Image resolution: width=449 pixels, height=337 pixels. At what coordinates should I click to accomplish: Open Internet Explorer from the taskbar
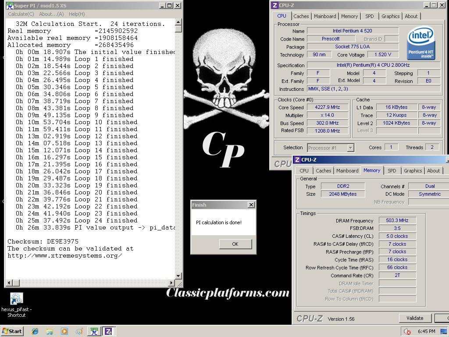35,331
